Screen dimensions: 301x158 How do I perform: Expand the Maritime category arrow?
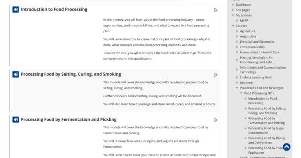(237, 83)
